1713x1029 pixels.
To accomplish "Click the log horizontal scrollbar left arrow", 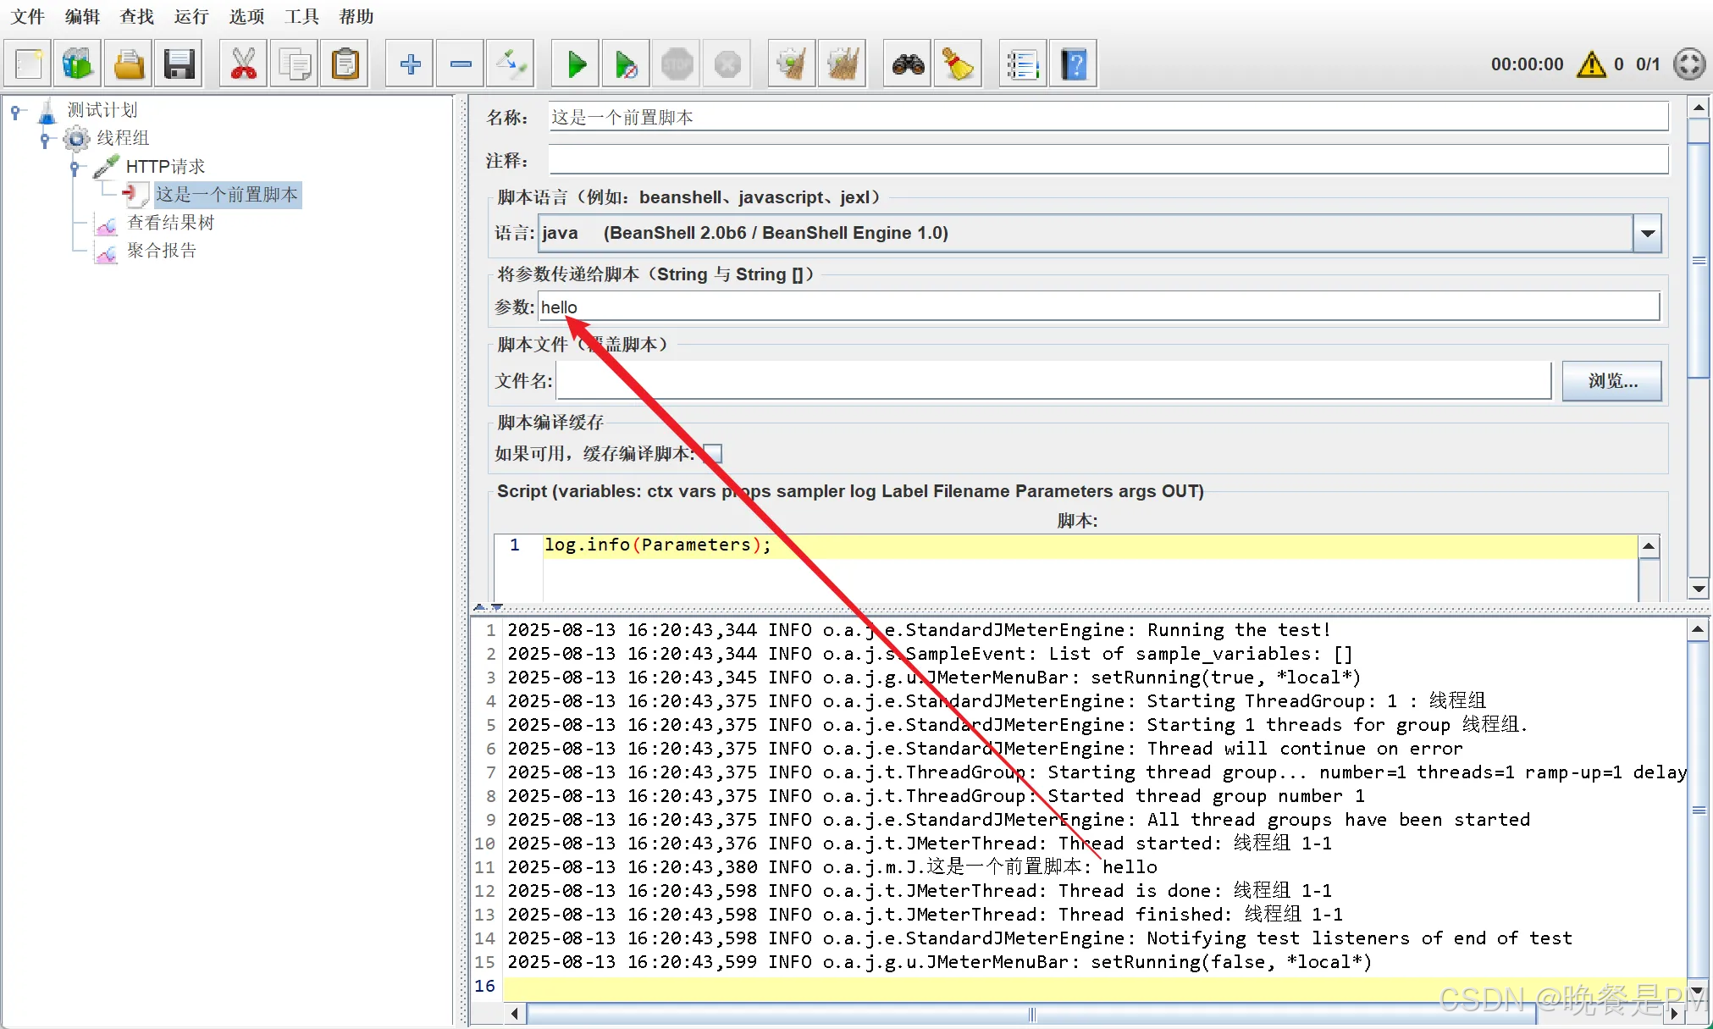I will (x=515, y=1013).
